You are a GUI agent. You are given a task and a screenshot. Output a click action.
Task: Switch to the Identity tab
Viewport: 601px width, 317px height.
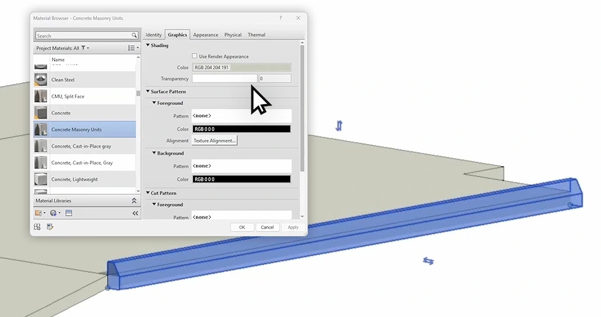coord(154,35)
